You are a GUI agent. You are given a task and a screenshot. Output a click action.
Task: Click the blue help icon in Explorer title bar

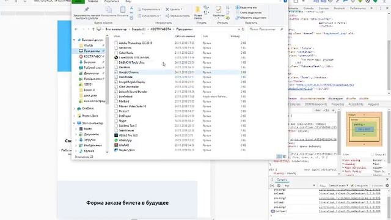pos(285,1)
